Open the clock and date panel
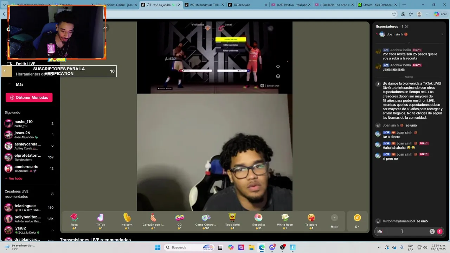 click(x=438, y=247)
